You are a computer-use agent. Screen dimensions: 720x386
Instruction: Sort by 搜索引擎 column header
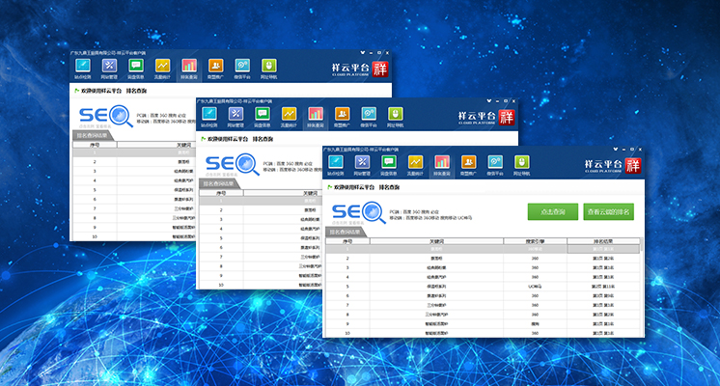(535, 241)
